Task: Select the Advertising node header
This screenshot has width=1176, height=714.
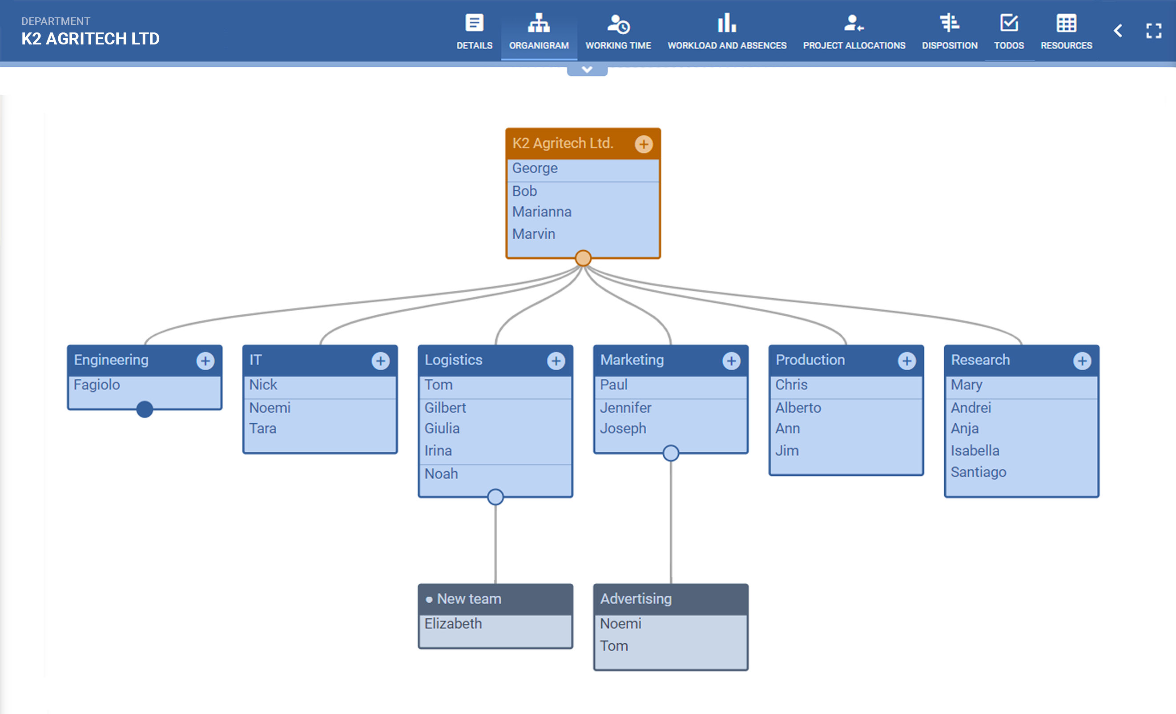Action: click(671, 599)
